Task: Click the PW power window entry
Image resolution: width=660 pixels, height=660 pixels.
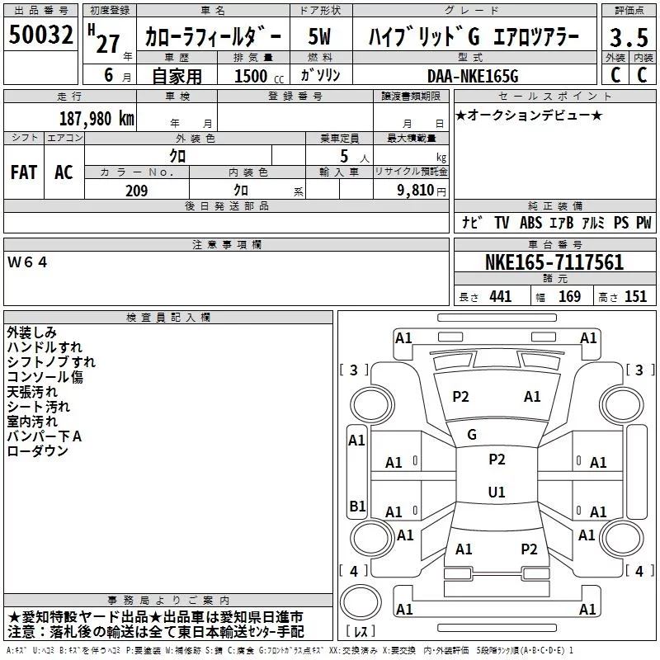Action: click(x=643, y=222)
